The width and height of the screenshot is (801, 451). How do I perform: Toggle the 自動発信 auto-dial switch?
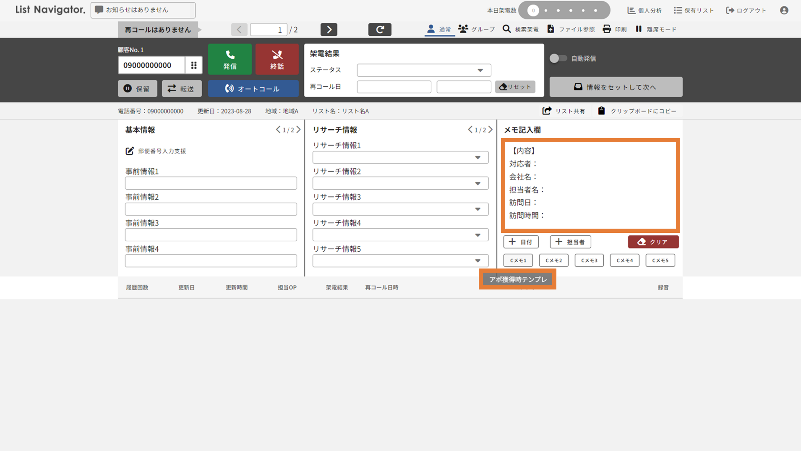[558, 58]
